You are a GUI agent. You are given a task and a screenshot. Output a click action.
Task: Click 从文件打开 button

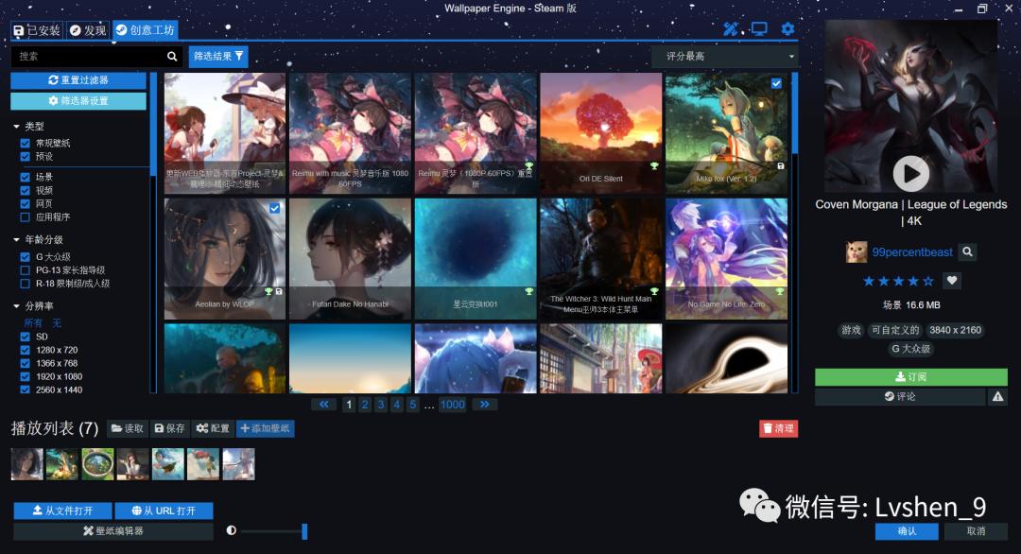[63, 511]
